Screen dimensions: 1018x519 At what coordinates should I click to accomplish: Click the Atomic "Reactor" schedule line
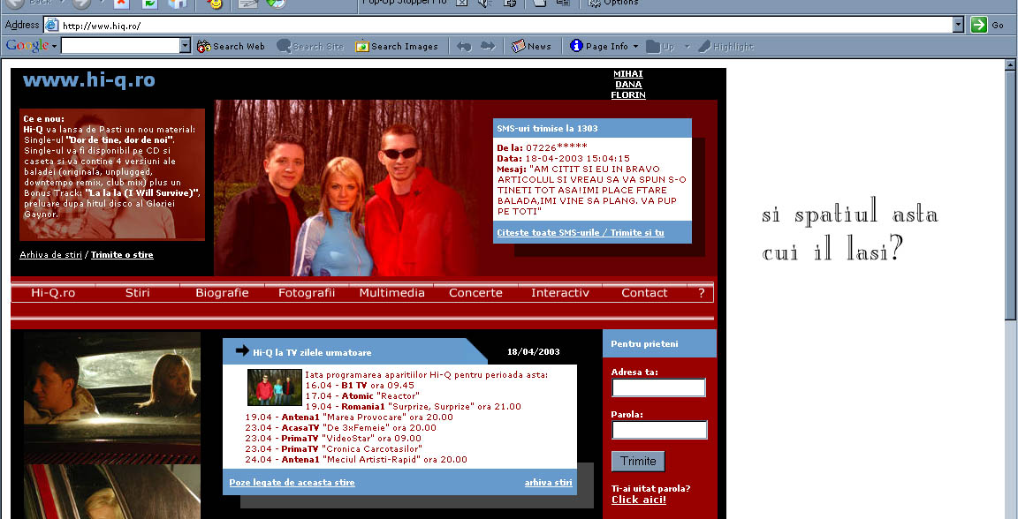pos(362,395)
